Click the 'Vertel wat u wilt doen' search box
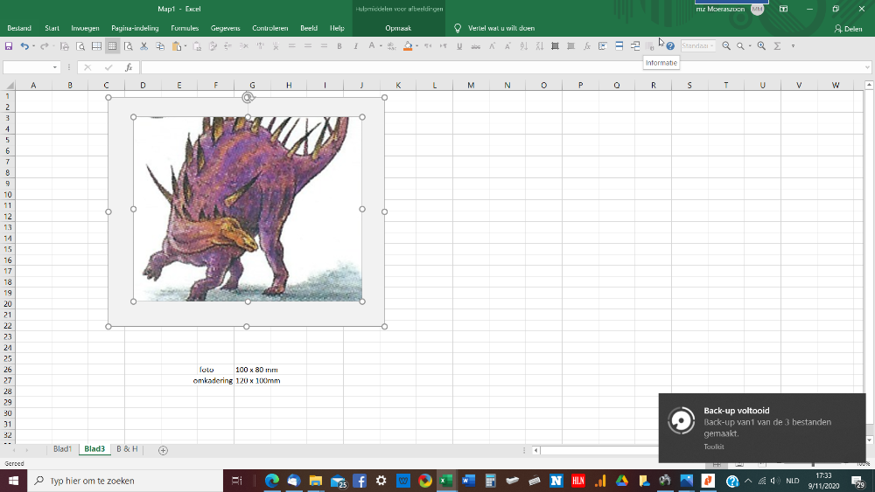 click(500, 28)
